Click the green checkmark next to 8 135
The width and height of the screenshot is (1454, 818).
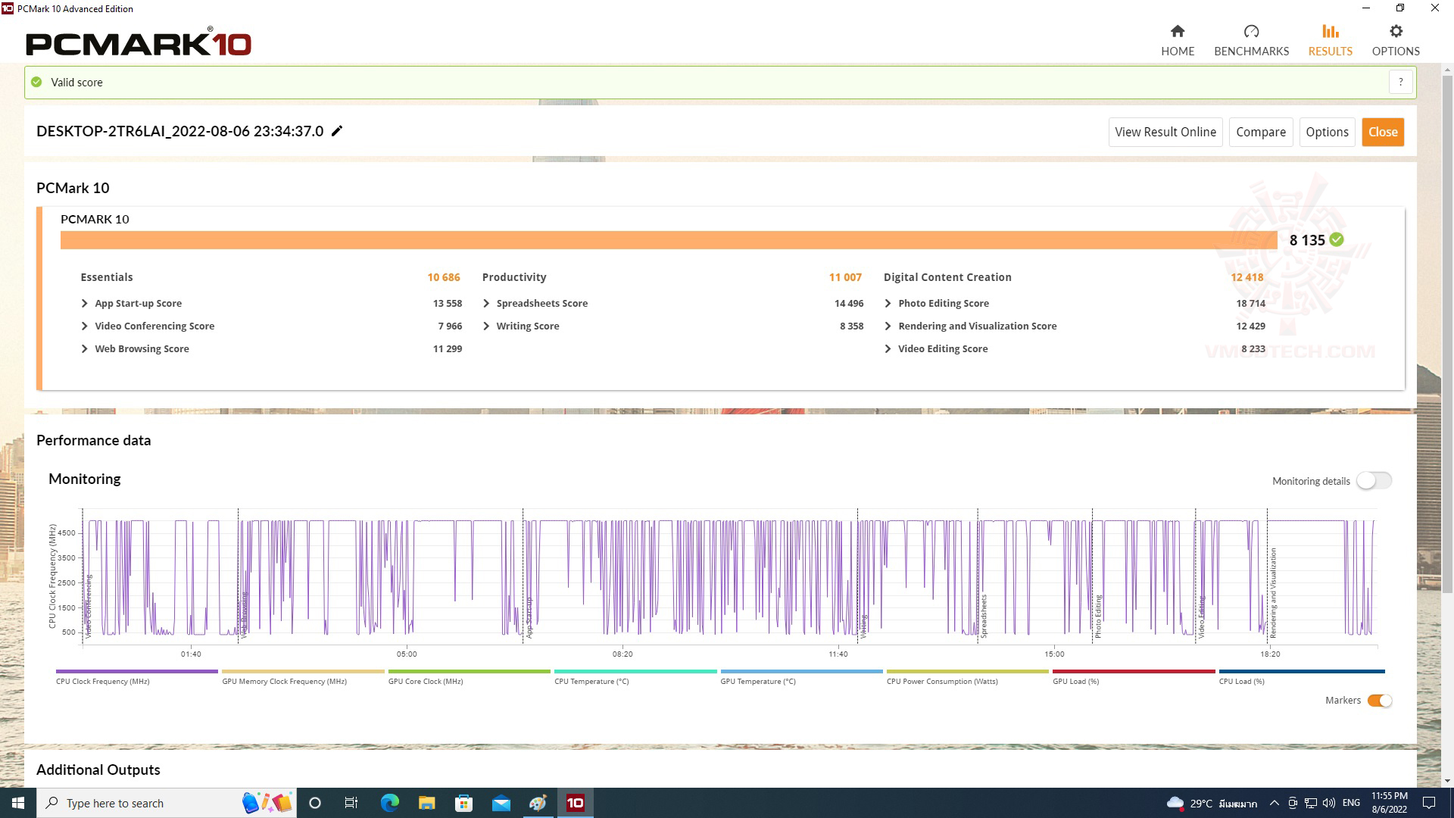point(1337,239)
